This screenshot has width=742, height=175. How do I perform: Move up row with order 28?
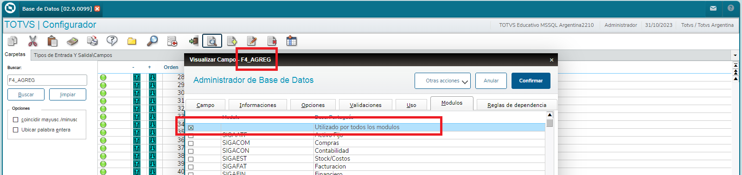[137, 77]
